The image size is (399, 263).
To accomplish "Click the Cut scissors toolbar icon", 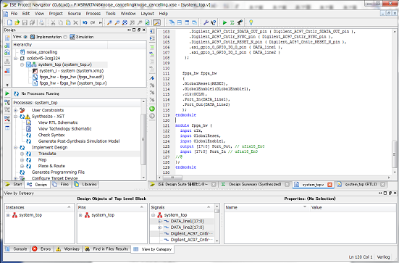I will coord(53,22).
